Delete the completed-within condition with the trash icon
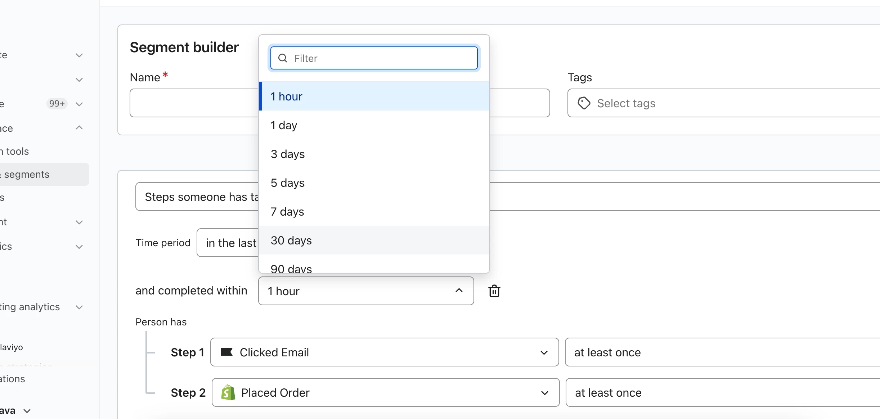880x419 pixels. click(x=494, y=291)
